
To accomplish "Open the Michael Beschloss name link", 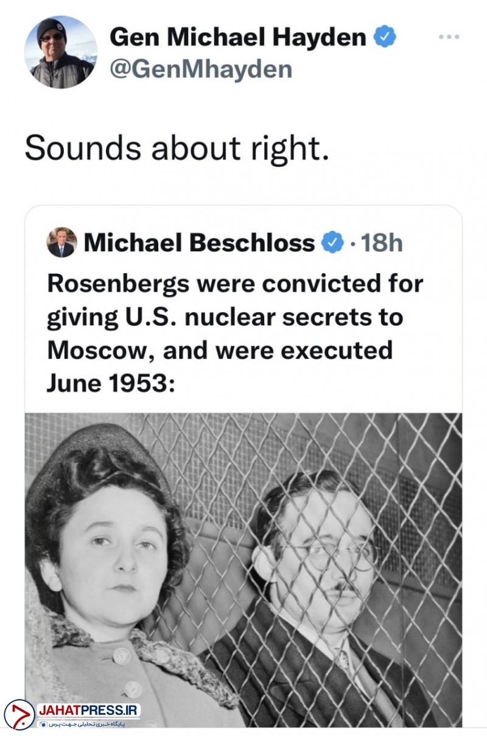I will [x=199, y=243].
